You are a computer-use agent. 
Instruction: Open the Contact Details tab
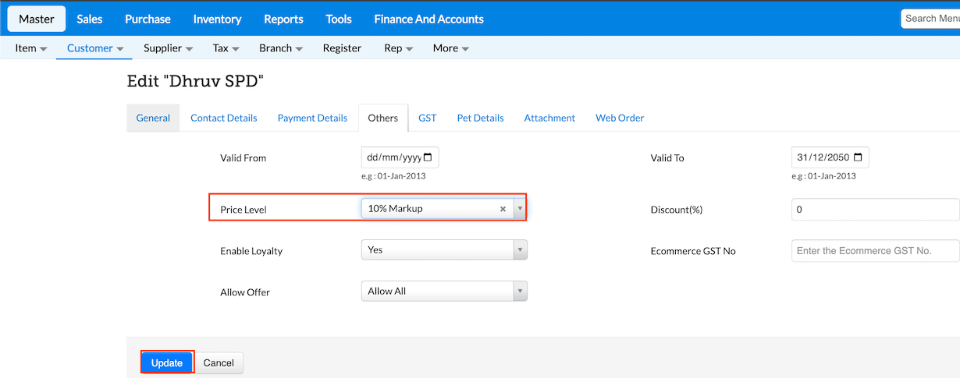[223, 118]
